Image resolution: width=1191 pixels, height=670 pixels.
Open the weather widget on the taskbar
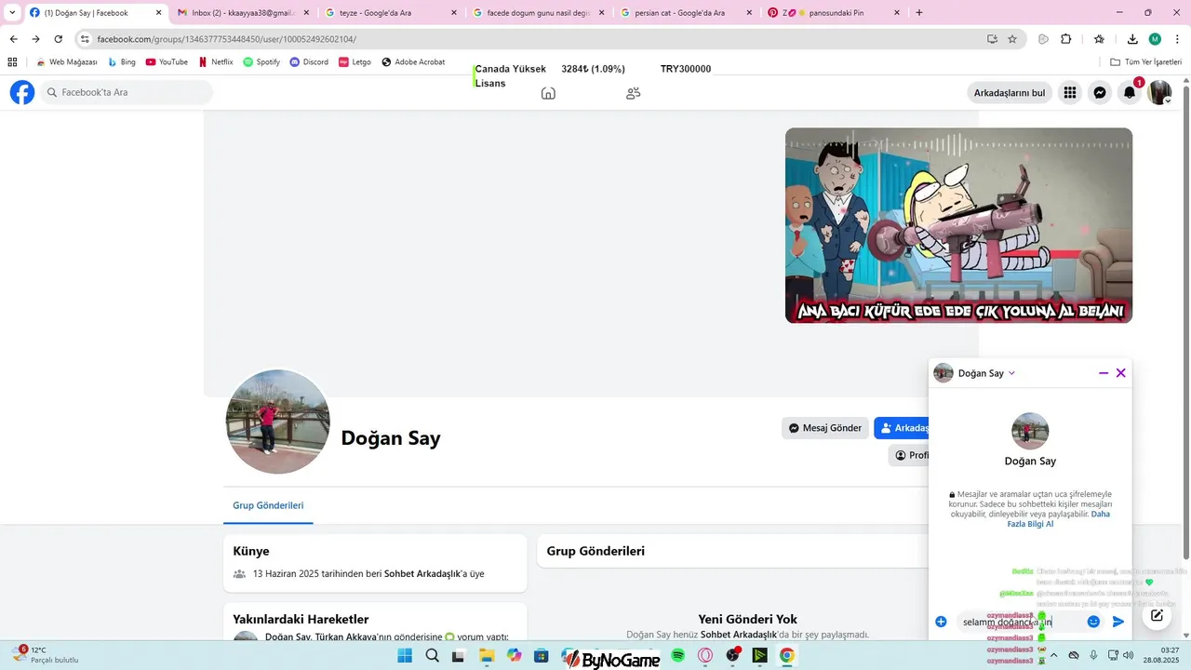click(45, 655)
